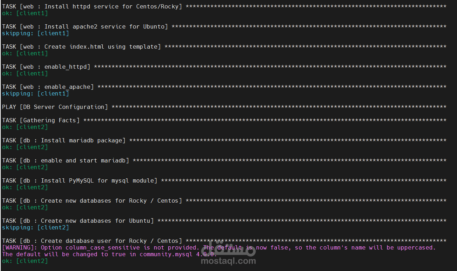Click the 'TASK [Gathering Facts]' line
Screen dimensions: 457x271
(224, 121)
